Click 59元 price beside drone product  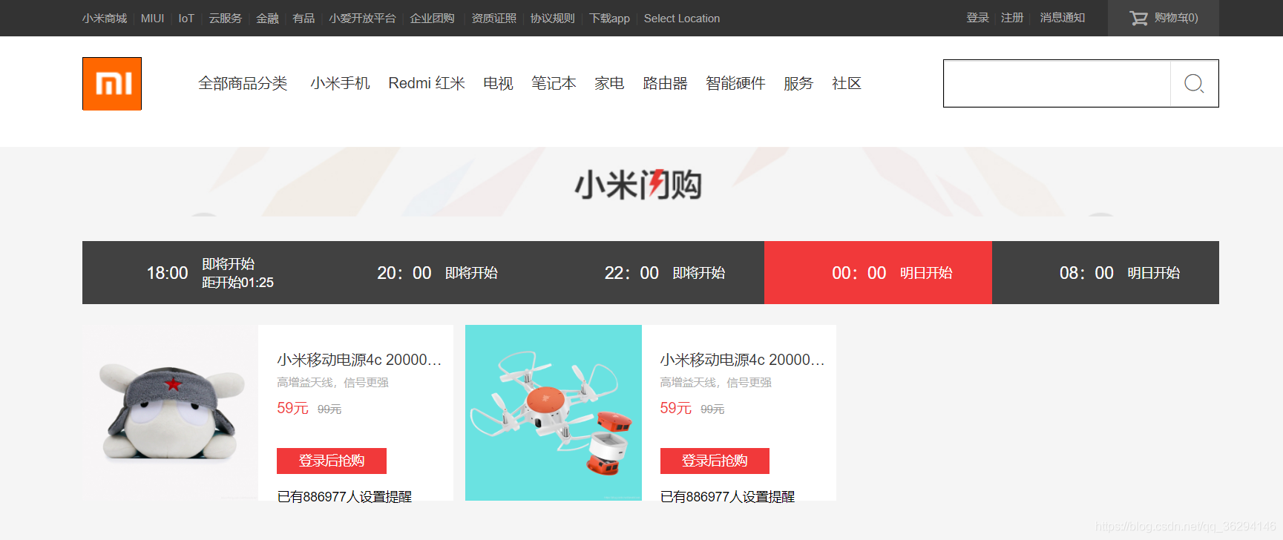(675, 408)
